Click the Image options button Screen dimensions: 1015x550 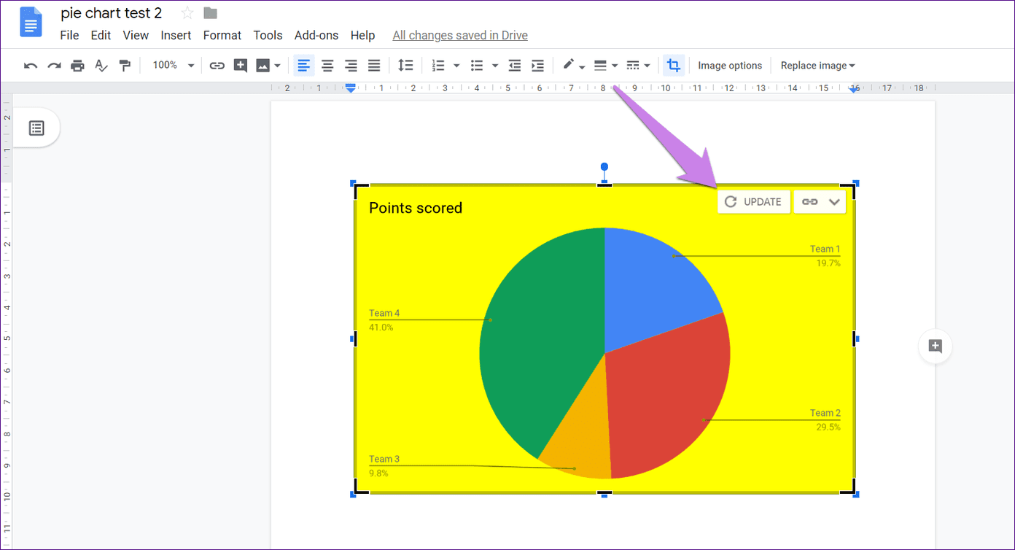click(x=730, y=66)
